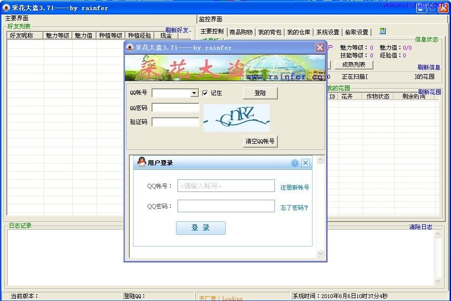Click the 魅力值 column header in friend list
Screen dimensions: 451x301
(x=84, y=35)
